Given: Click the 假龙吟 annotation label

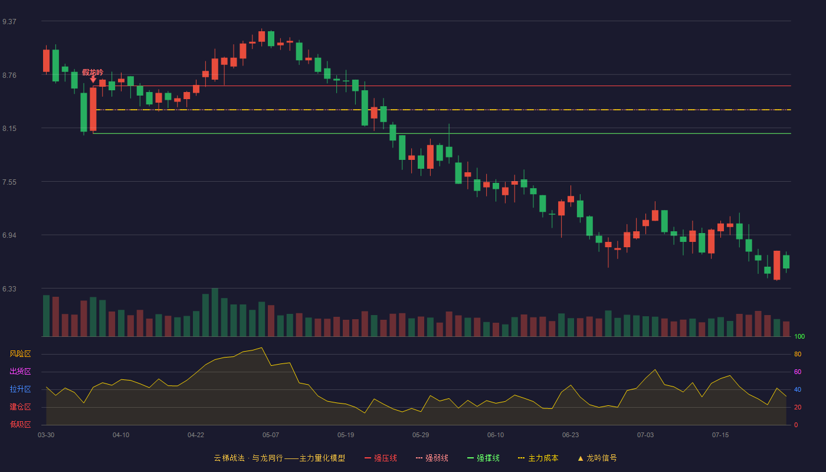Looking at the screenshot, I should tap(93, 72).
